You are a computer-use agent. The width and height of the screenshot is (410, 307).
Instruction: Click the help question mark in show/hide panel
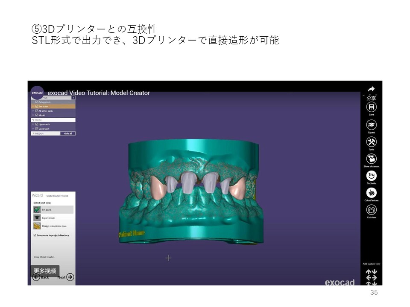click(73, 98)
